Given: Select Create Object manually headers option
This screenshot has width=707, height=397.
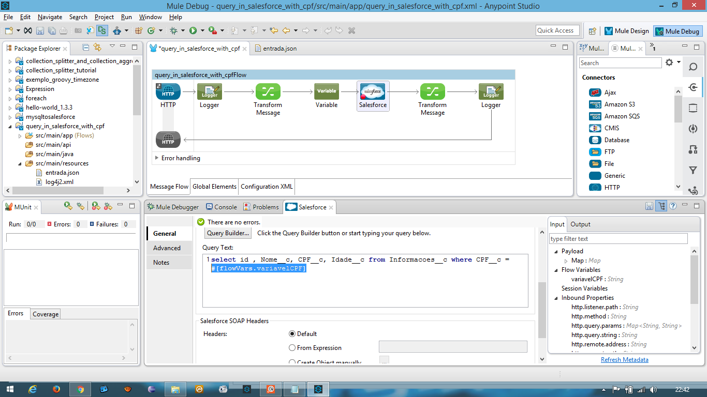Looking at the screenshot, I should point(292,361).
